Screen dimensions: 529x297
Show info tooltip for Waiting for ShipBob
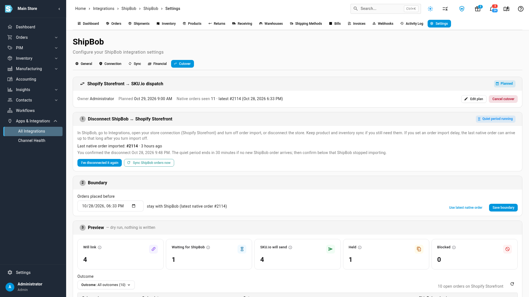(x=208, y=248)
